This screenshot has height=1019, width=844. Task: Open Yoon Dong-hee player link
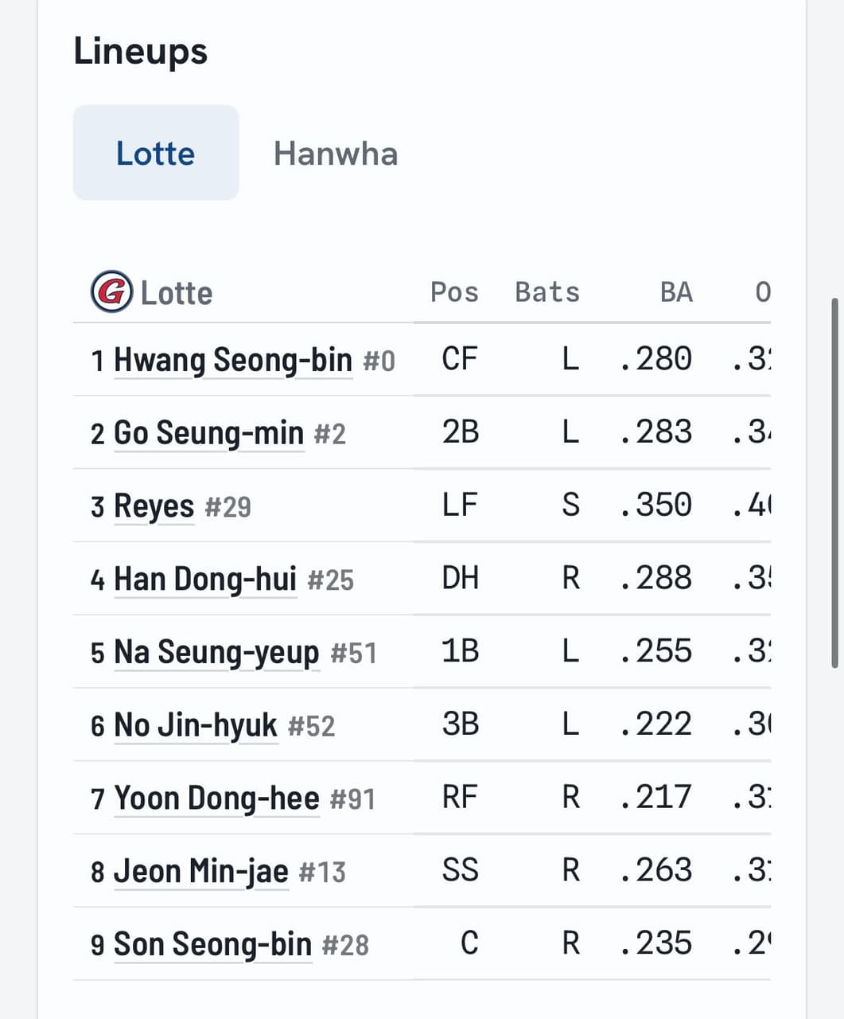(216, 798)
